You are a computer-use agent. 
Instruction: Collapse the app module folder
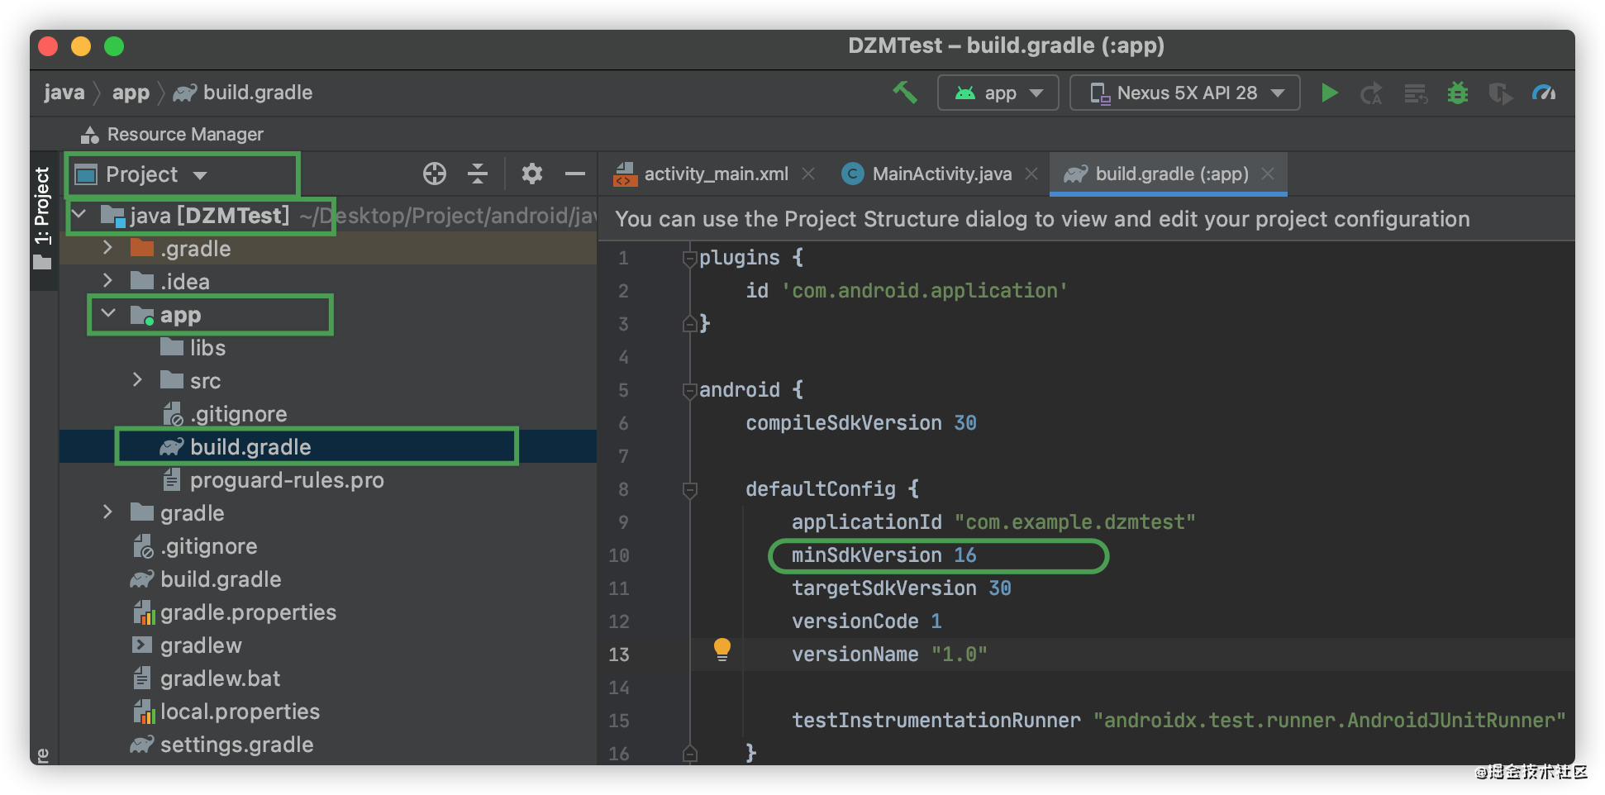click(x=107, y=313)
